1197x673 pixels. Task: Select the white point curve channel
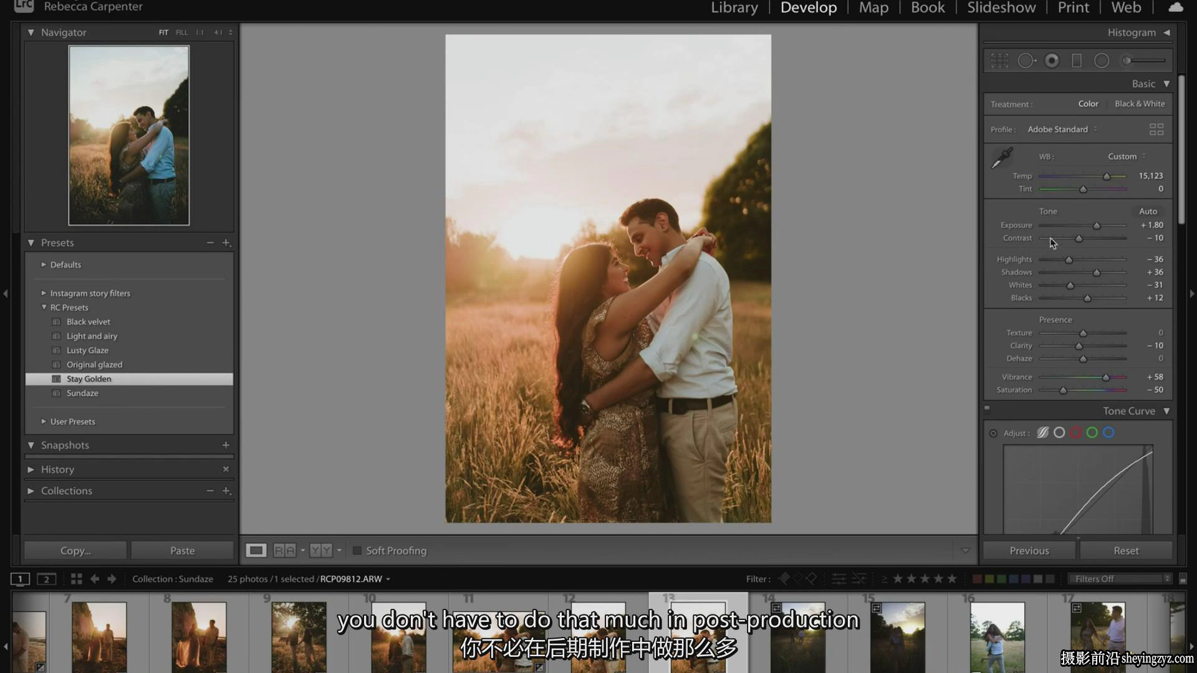pos(1059,432)
